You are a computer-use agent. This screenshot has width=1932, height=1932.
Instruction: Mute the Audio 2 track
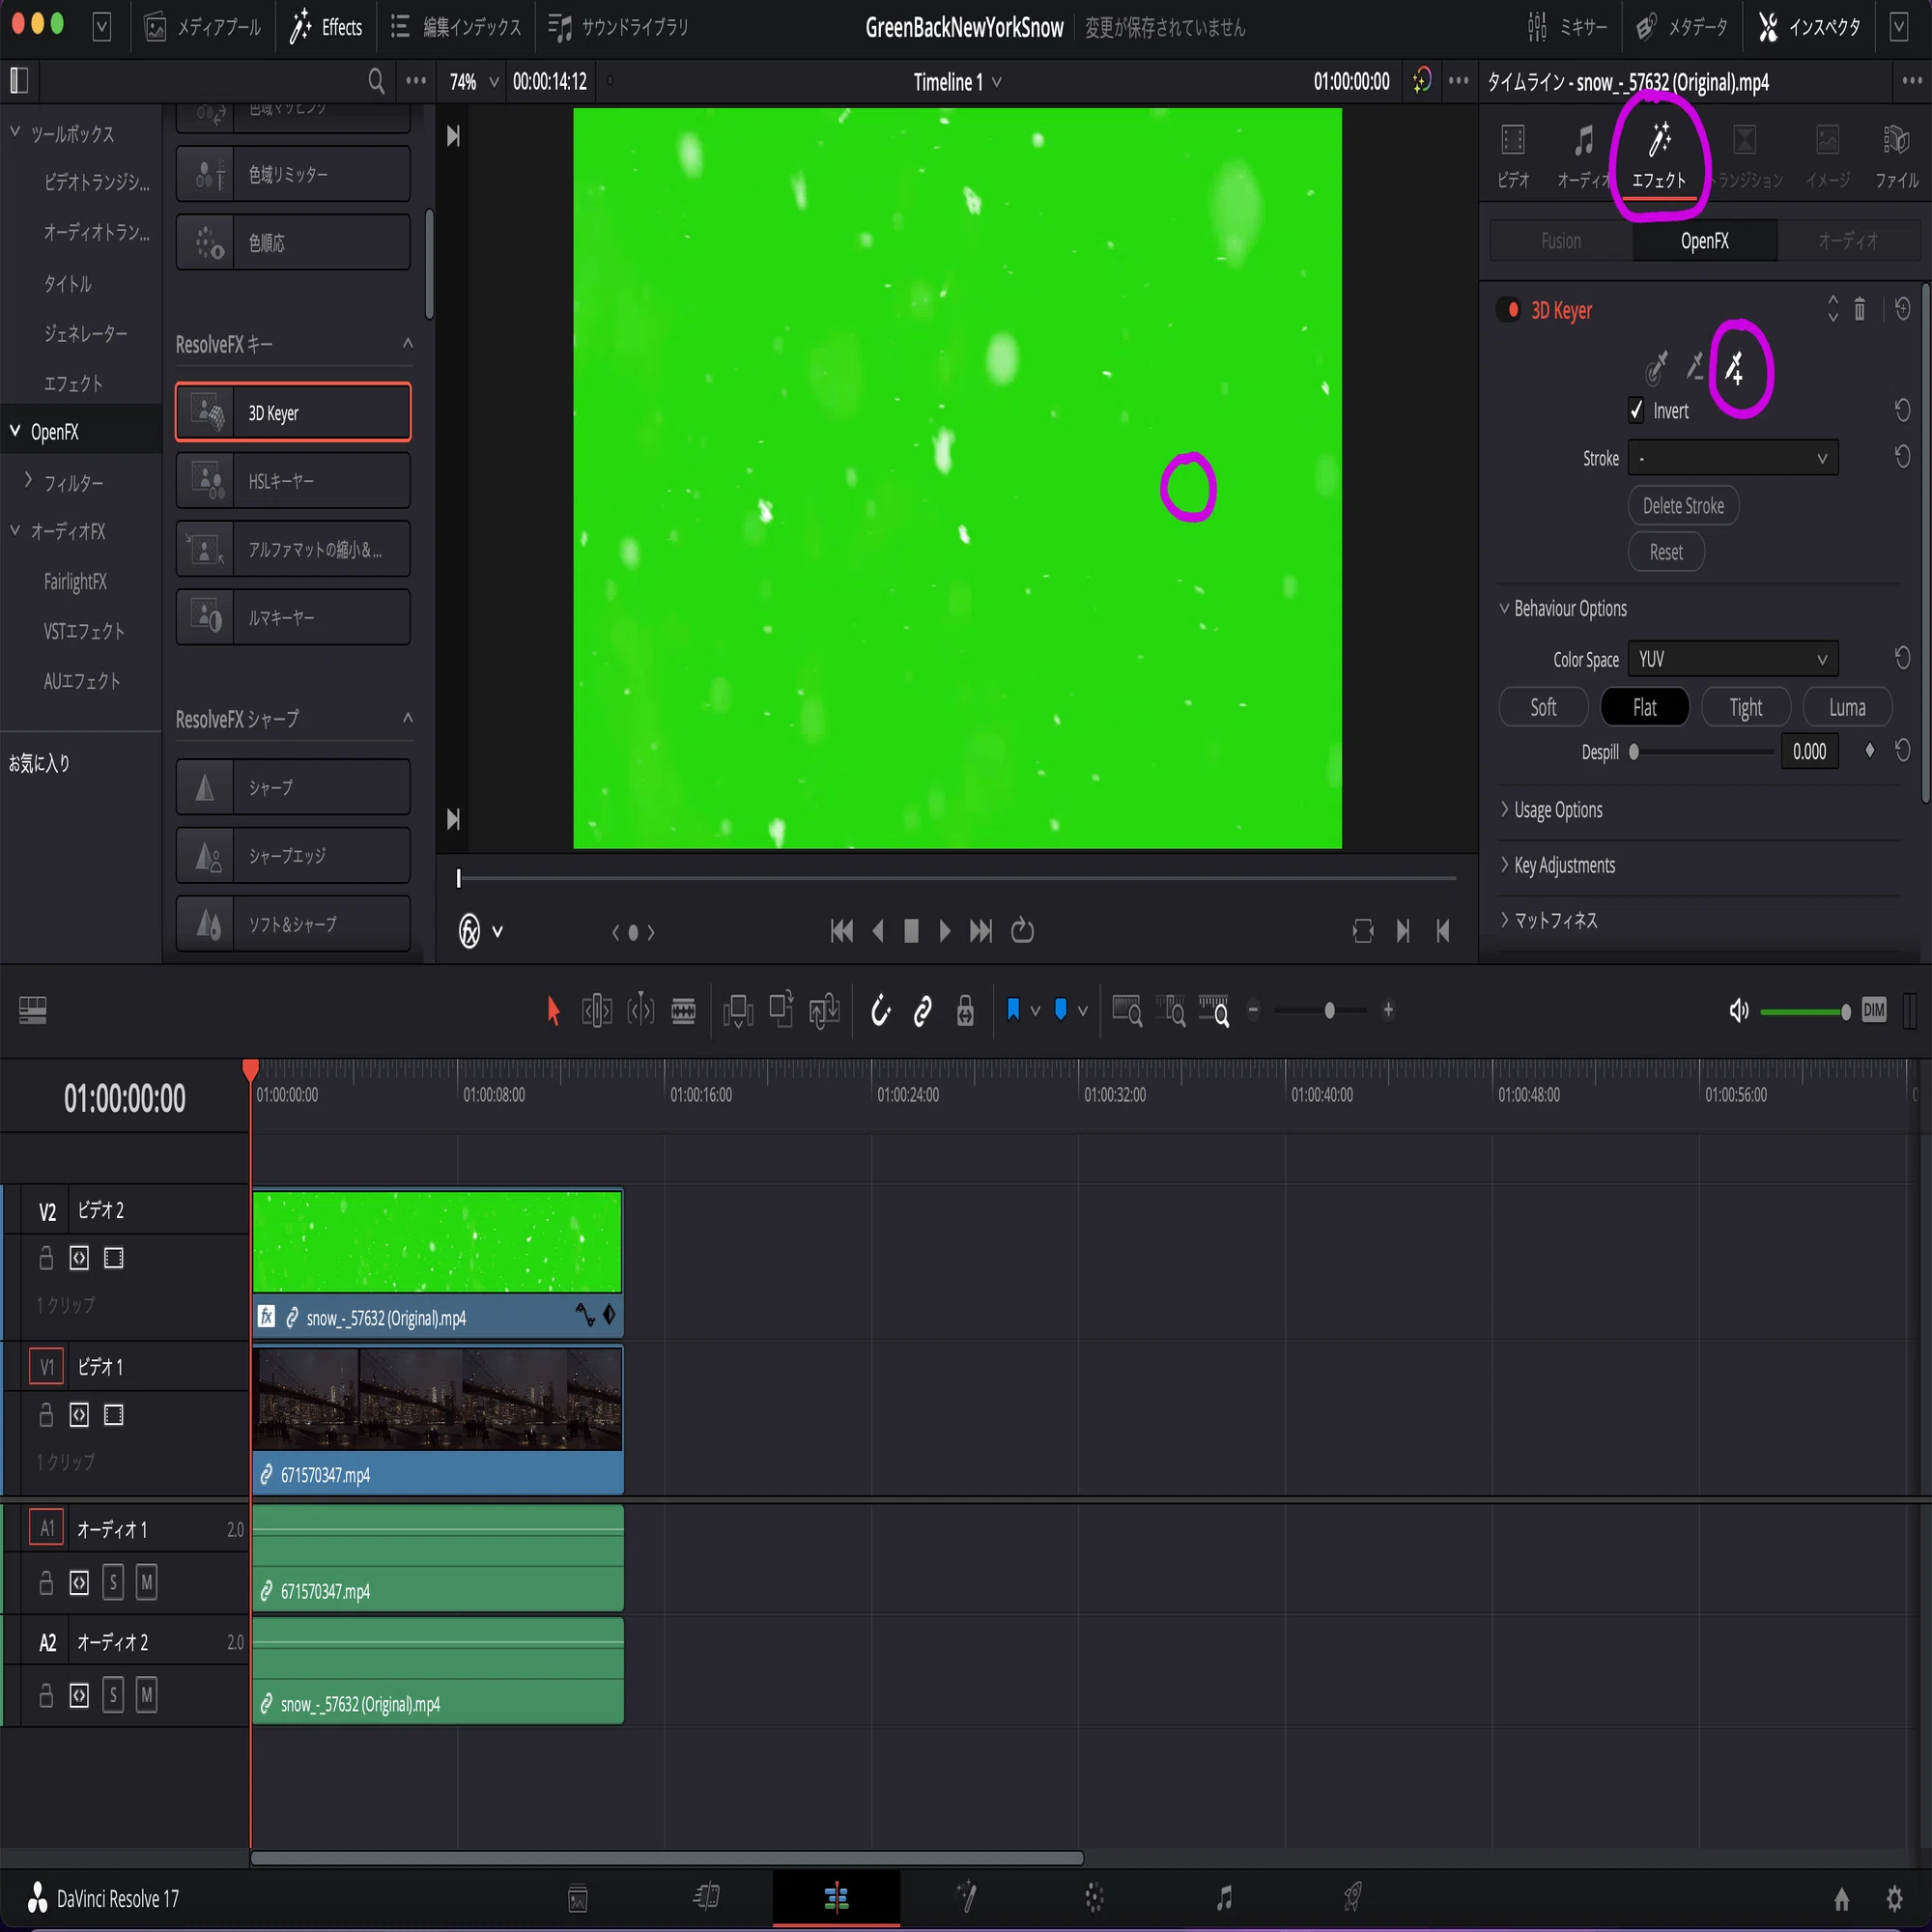coord(146,1695)
